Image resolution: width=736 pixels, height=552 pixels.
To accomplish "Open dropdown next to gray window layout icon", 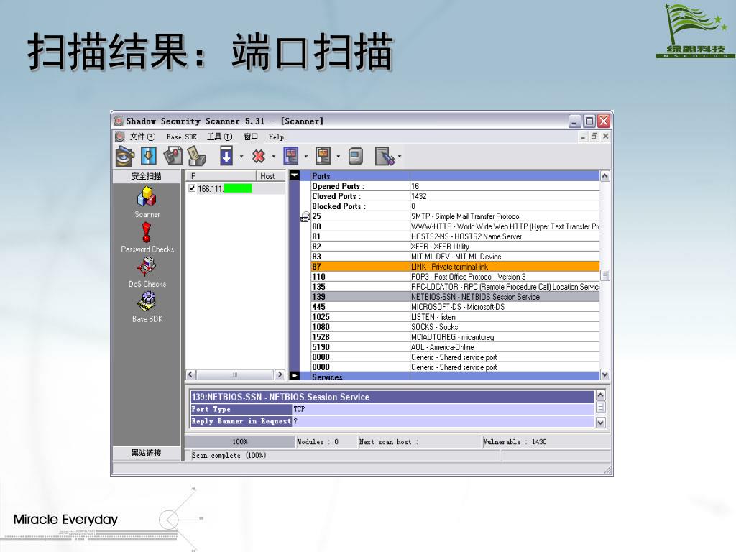I will [x=338, y=156].
